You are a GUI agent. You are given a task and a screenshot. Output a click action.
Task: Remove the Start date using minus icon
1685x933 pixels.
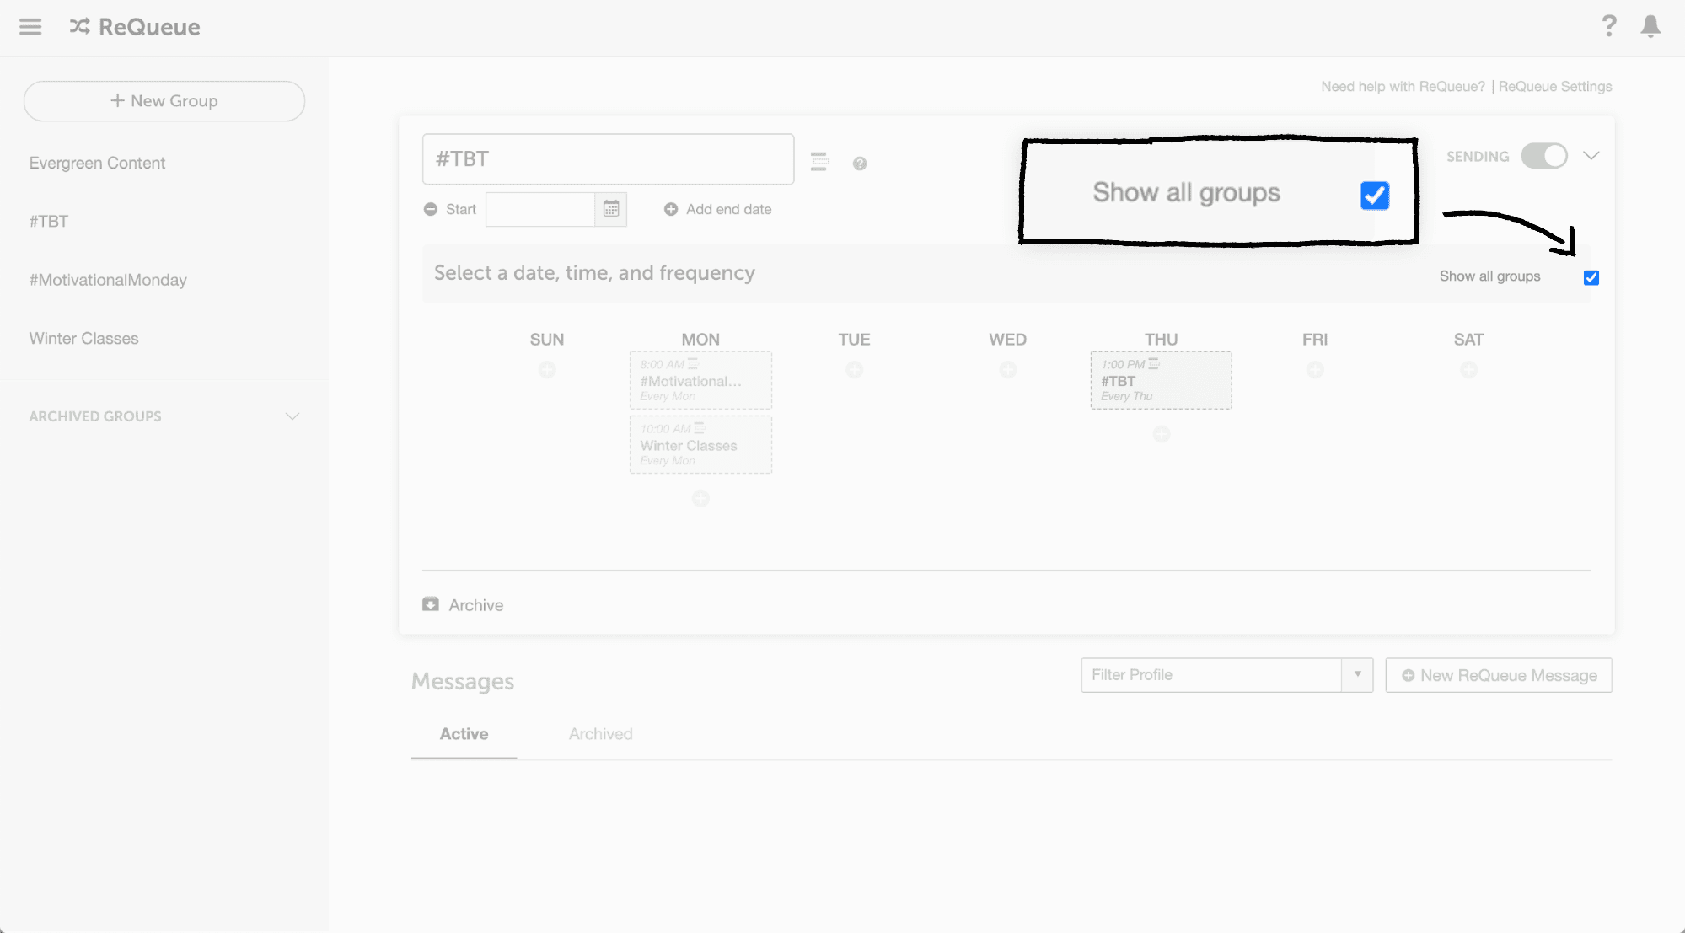point(431,209)
